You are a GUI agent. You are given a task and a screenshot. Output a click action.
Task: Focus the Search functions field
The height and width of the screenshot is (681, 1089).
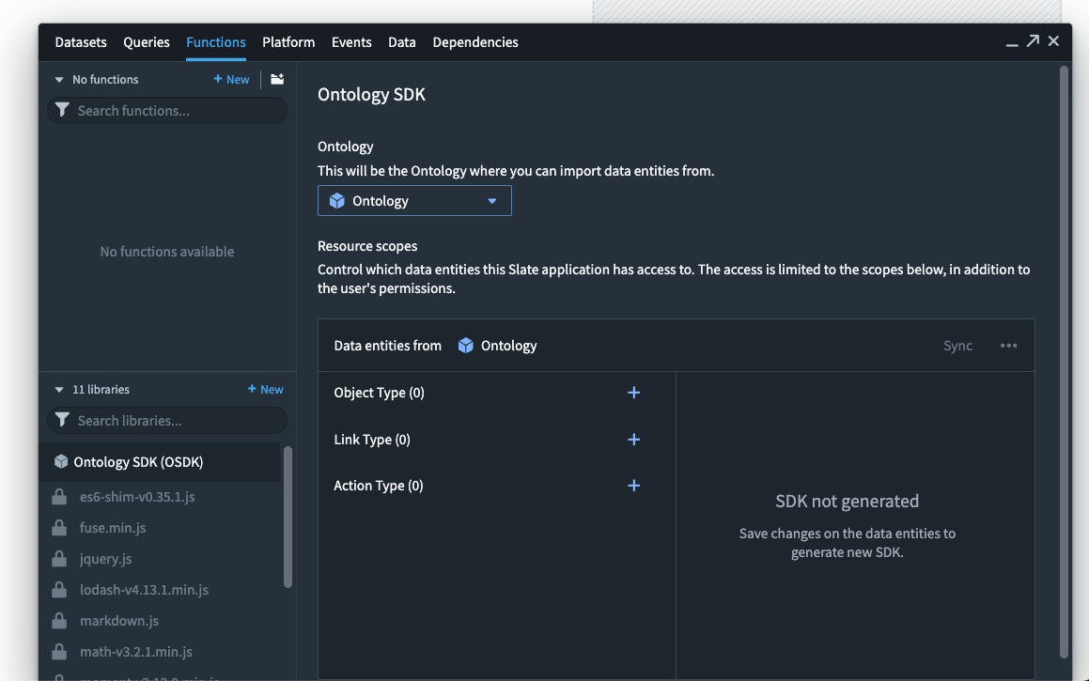(167, 111)
